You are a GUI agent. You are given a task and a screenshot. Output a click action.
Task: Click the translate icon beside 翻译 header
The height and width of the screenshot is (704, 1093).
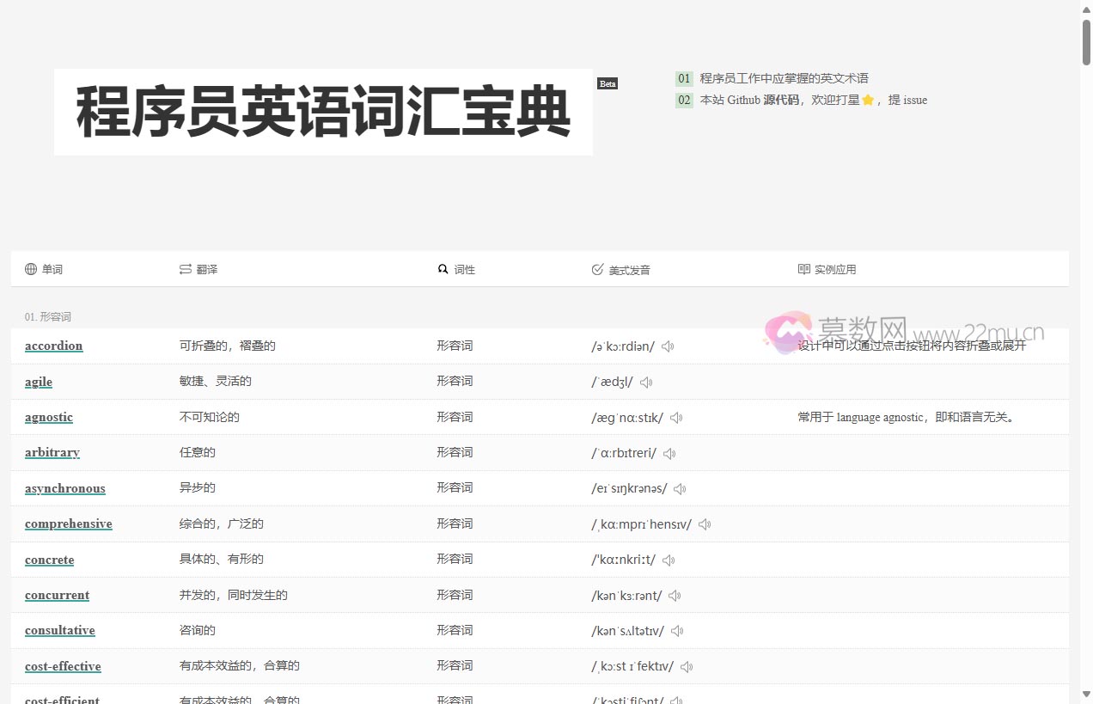click(x=185, y=269)
